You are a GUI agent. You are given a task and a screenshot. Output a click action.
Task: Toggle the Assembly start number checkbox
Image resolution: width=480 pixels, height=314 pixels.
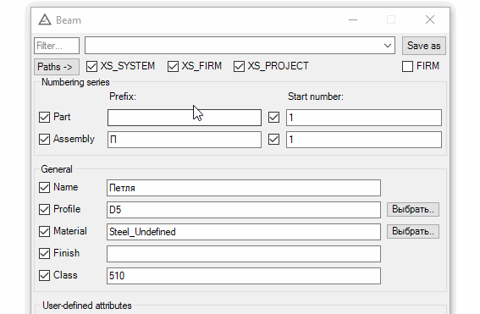[273, 140]
